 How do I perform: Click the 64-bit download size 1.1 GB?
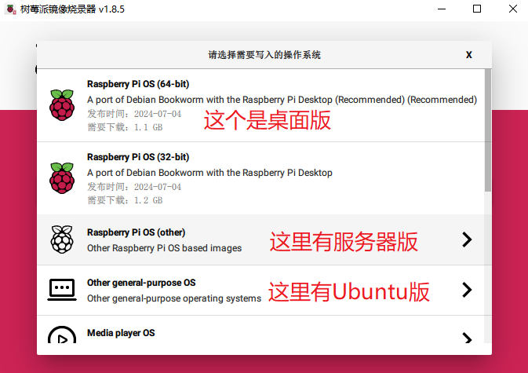148,127
